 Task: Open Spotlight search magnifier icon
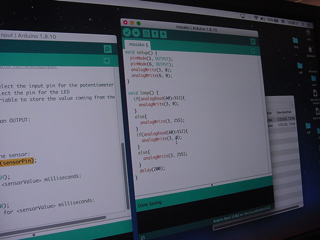point(303,24)
